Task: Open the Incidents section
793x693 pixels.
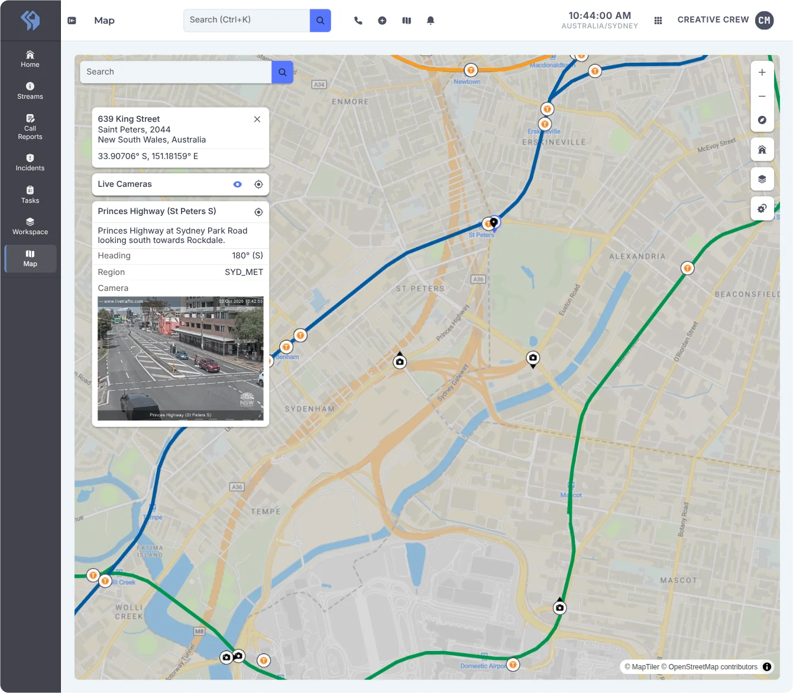Action: [30, 163]
